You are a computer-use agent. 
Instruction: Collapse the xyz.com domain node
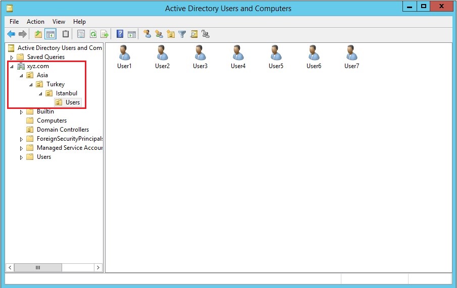point(12,67)
